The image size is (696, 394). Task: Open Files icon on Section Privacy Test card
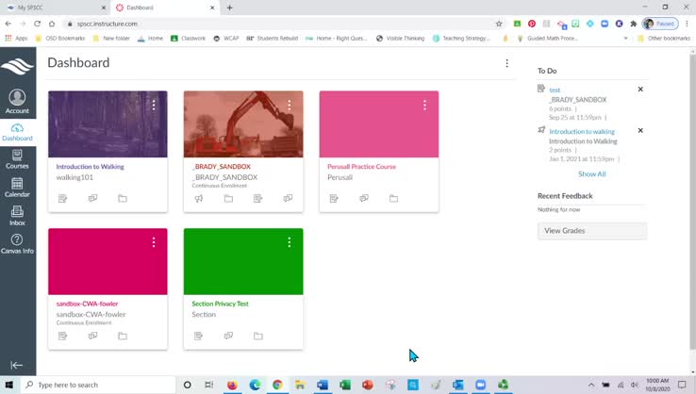click(258, 336)
